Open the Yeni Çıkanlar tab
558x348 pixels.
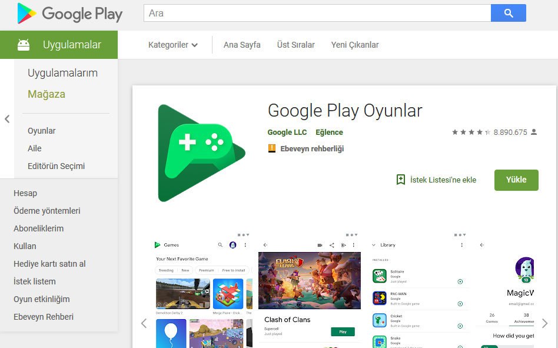(x=355, y=45)
